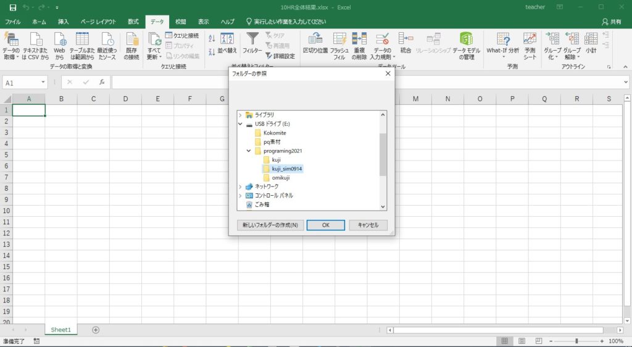Select the Sheet1 tab

[61, 330]
